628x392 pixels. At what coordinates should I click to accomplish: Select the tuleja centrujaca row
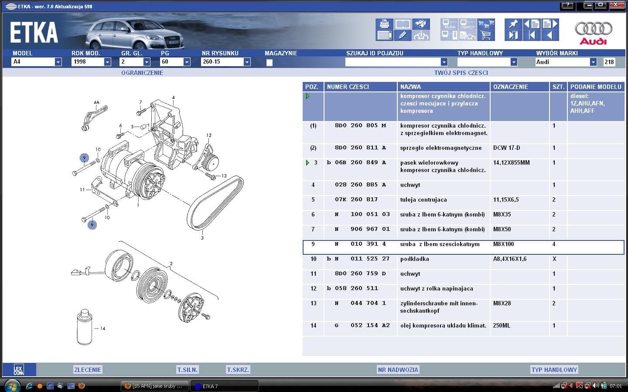(464, 203)
